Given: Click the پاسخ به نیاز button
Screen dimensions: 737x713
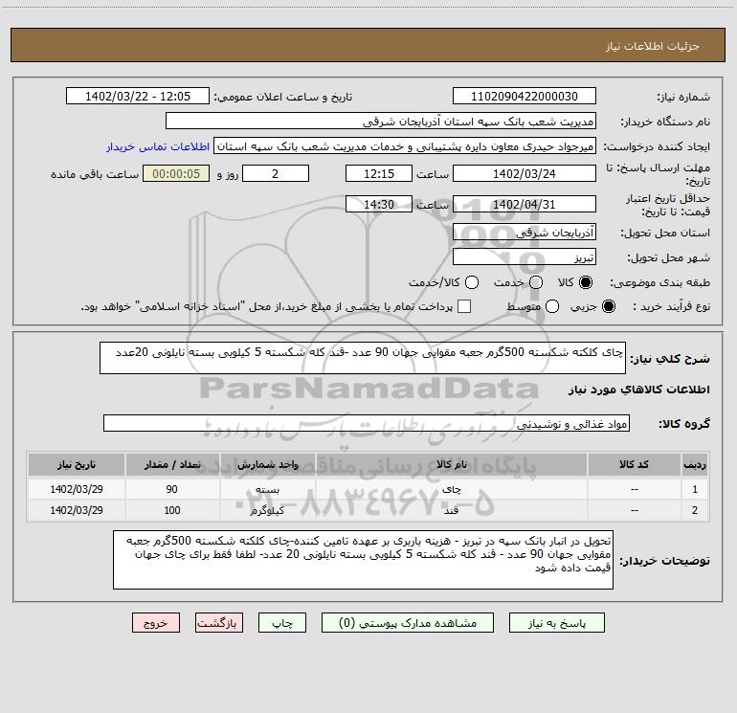Looking at the screenshot, I should [556, 623].
